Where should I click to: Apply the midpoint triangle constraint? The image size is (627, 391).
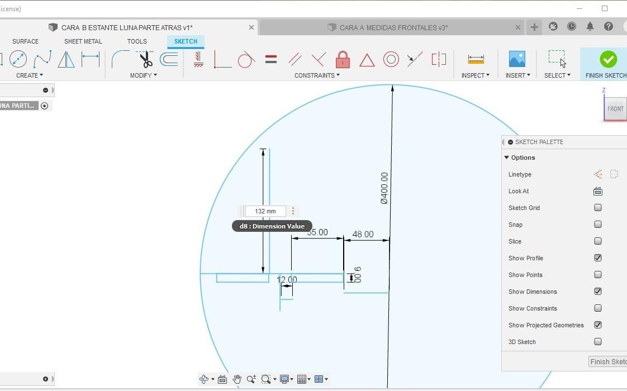point(367,60)
